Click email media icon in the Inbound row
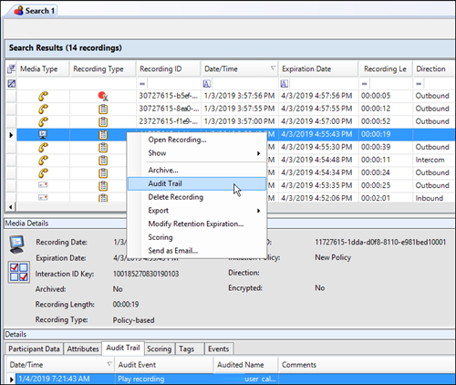The height and width of the screenshot is (385, 456). coord(43,197)
